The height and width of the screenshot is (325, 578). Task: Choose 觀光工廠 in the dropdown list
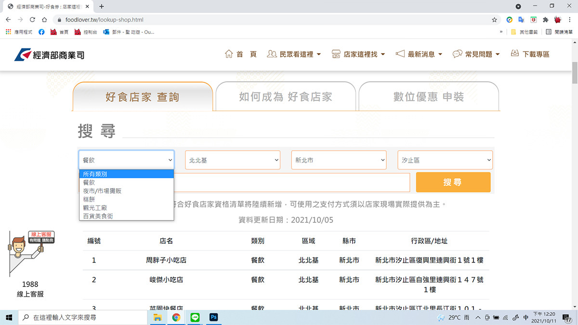pyautogui.click(x=95, y=208)
